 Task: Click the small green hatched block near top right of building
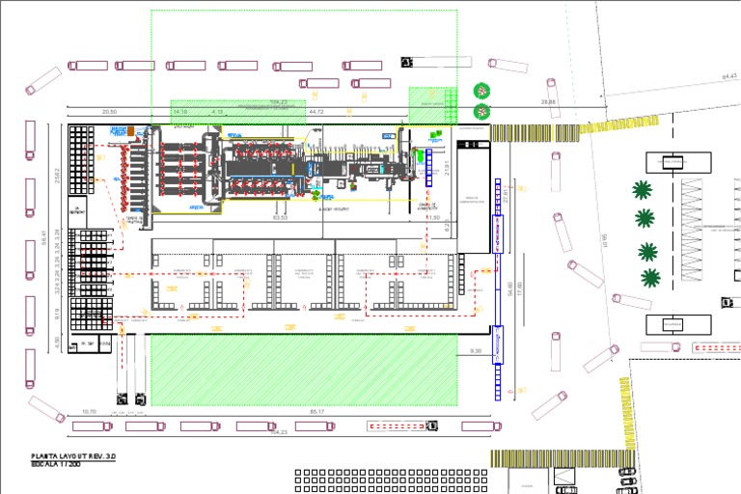(433, 105)
